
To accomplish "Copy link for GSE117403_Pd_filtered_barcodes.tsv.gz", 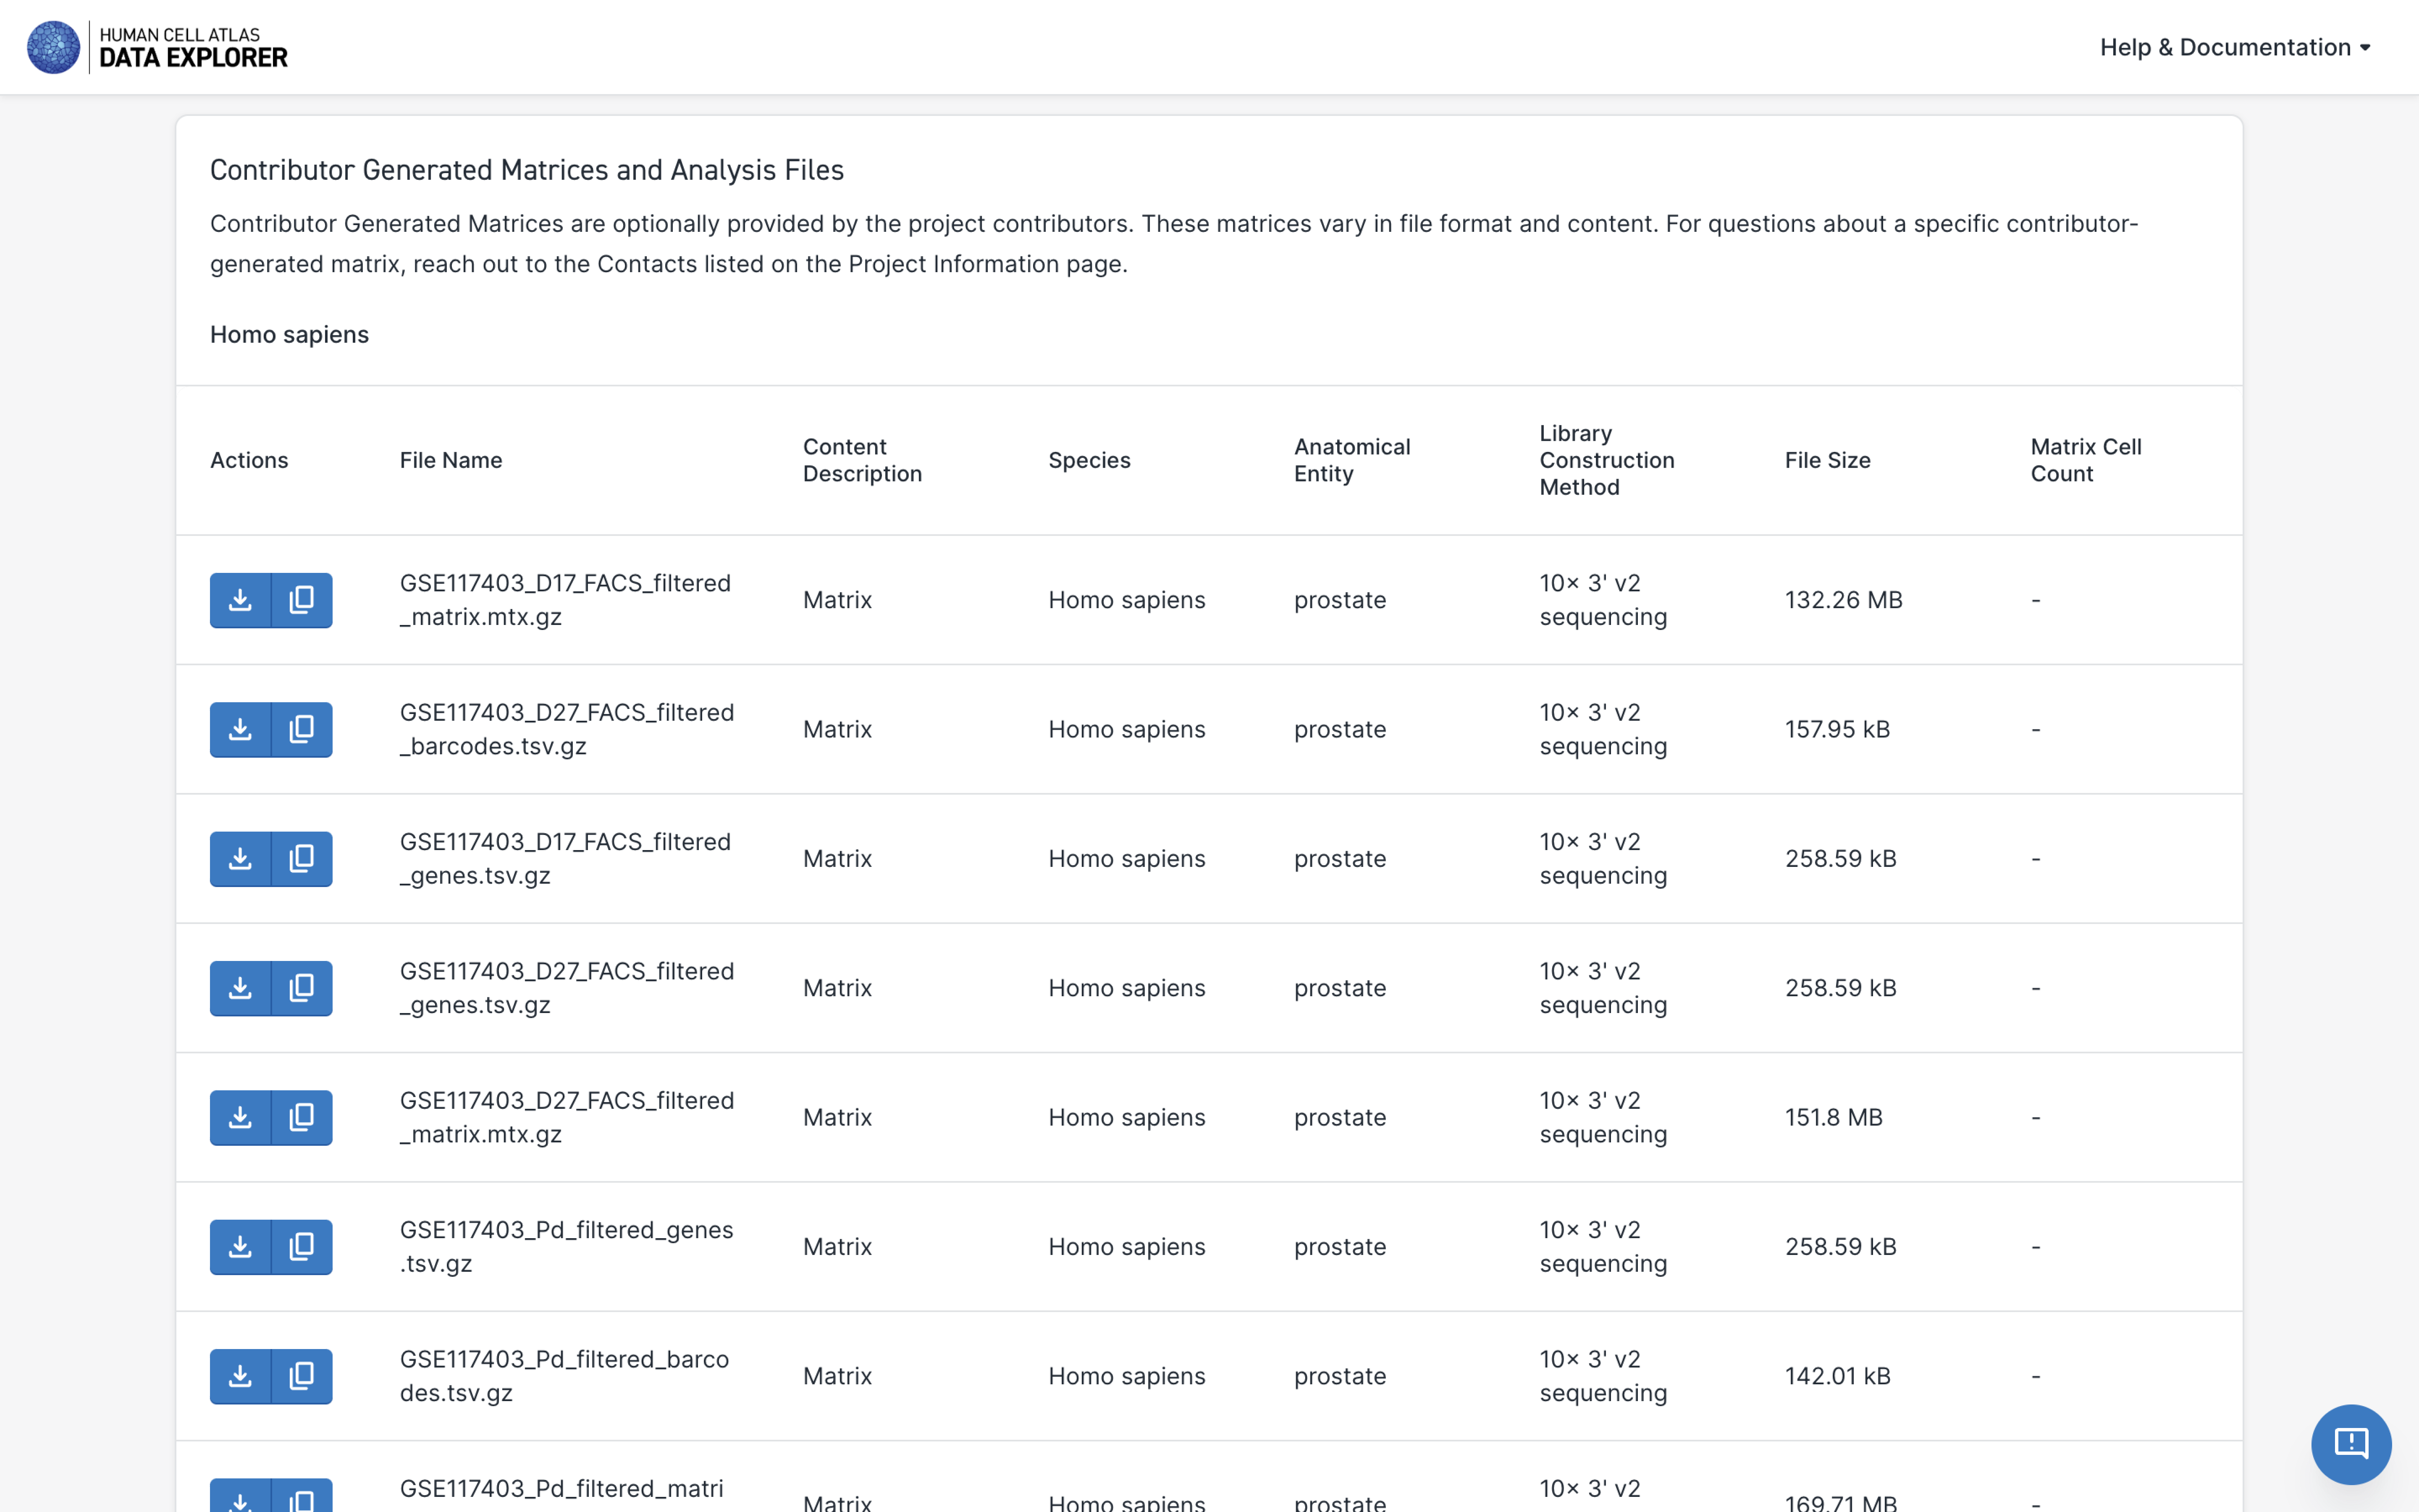I will (302, 1376).
